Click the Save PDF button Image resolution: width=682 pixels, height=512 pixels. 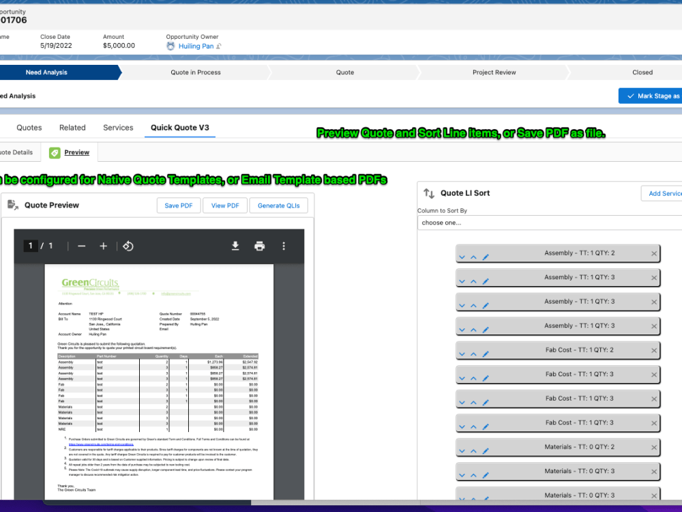tap(178, 205)
